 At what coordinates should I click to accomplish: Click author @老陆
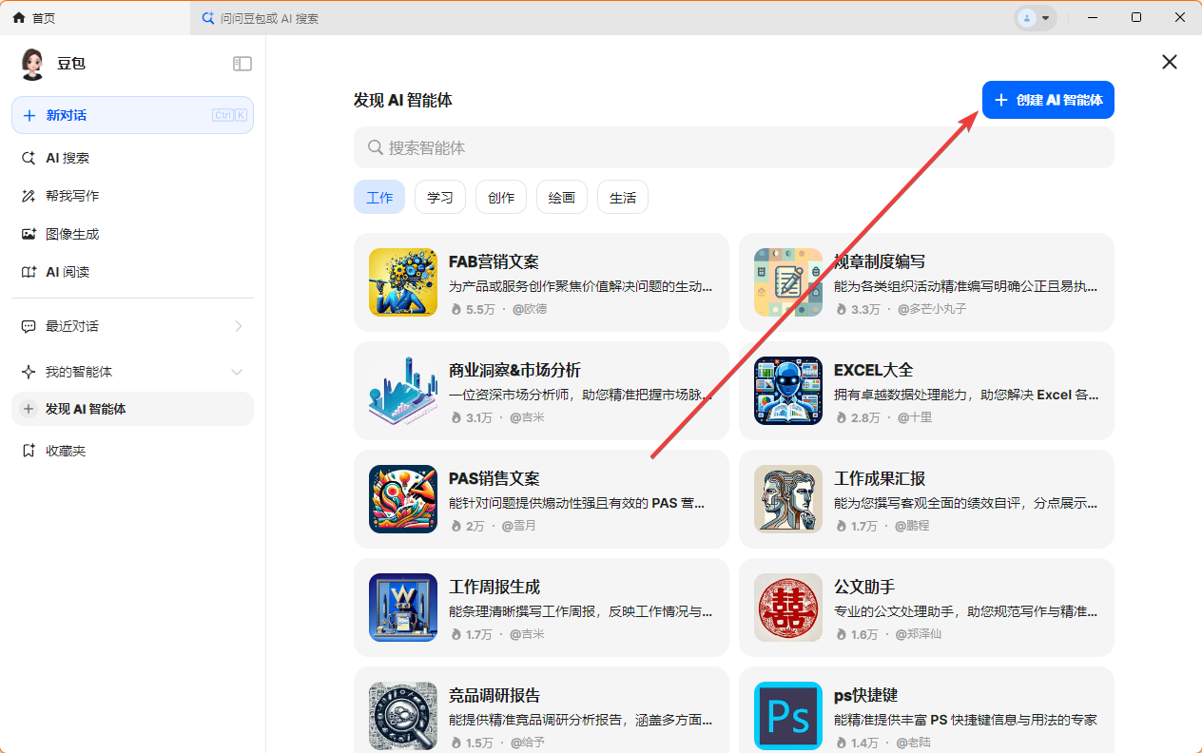(x=913, y=743)
